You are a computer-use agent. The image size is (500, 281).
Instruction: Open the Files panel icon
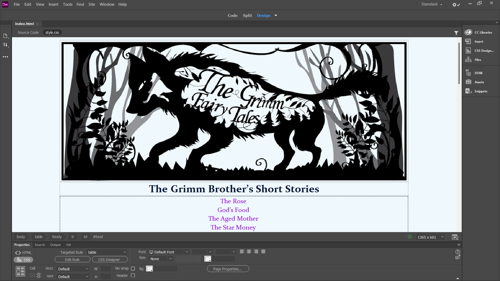pos(468,60)
